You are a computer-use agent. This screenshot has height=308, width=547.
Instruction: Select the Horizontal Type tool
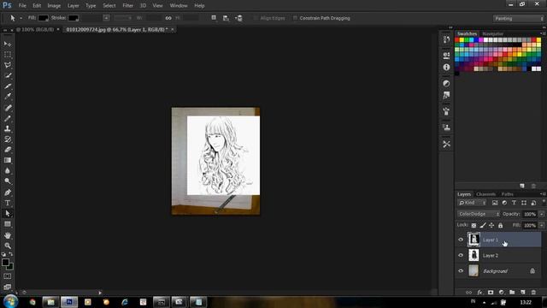click(x=8, y=203)
